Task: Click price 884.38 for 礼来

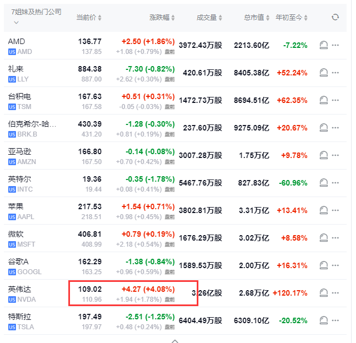Action: 90,69
